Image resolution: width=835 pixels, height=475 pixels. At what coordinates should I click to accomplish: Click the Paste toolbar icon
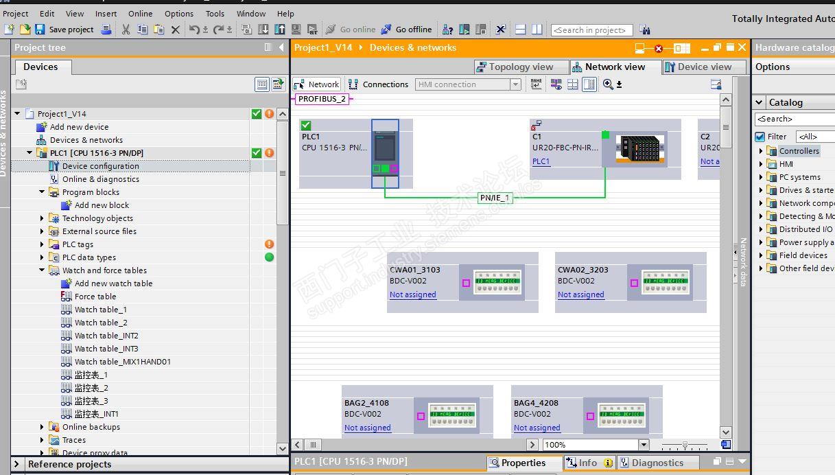(158, 30)
